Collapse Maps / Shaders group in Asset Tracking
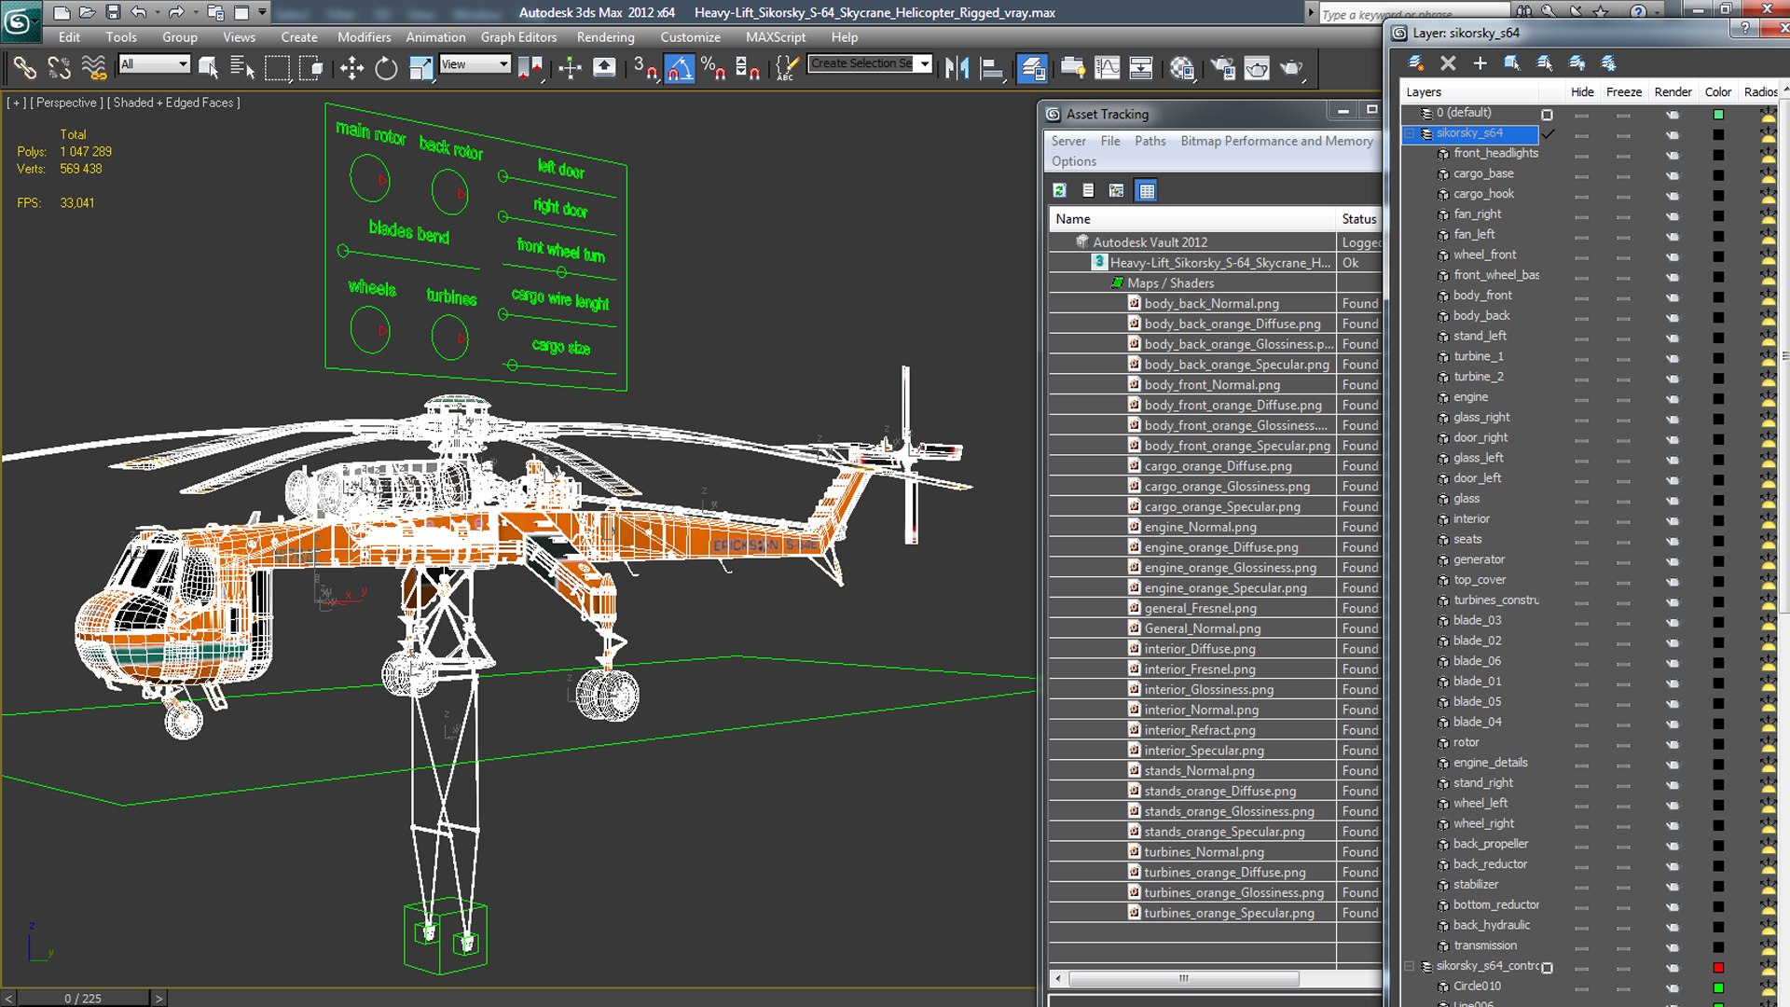 click(1117, 283)
